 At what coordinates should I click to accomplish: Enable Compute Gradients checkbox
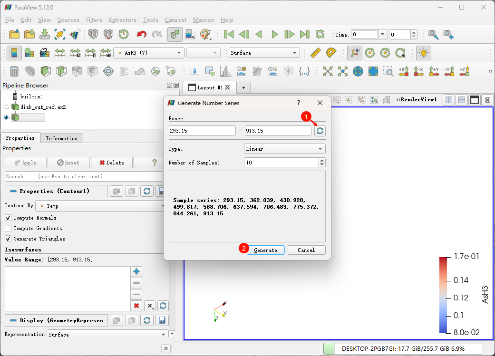[x=8, y=228]
